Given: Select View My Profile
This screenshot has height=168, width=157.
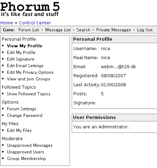Looking at the screenshot, I should [25, 46].
